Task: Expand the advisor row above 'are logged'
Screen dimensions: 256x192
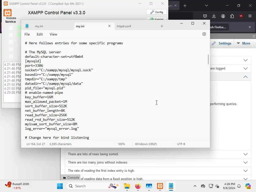Action: [x=245, y=60]
